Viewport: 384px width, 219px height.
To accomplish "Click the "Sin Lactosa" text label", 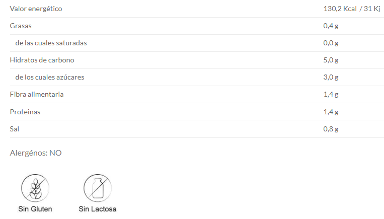I will [x=97, y=209].
